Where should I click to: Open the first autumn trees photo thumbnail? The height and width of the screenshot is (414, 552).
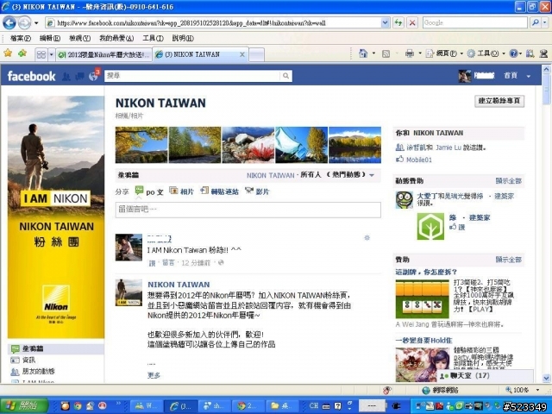pos(141,145)
